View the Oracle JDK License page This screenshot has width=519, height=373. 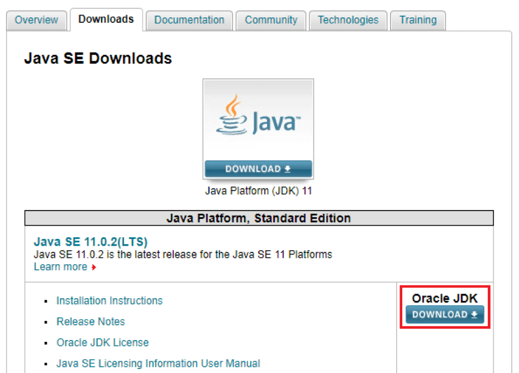coord(102,343)
